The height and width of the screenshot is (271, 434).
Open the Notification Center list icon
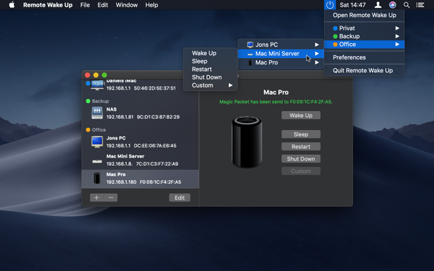tap(421, 5)
